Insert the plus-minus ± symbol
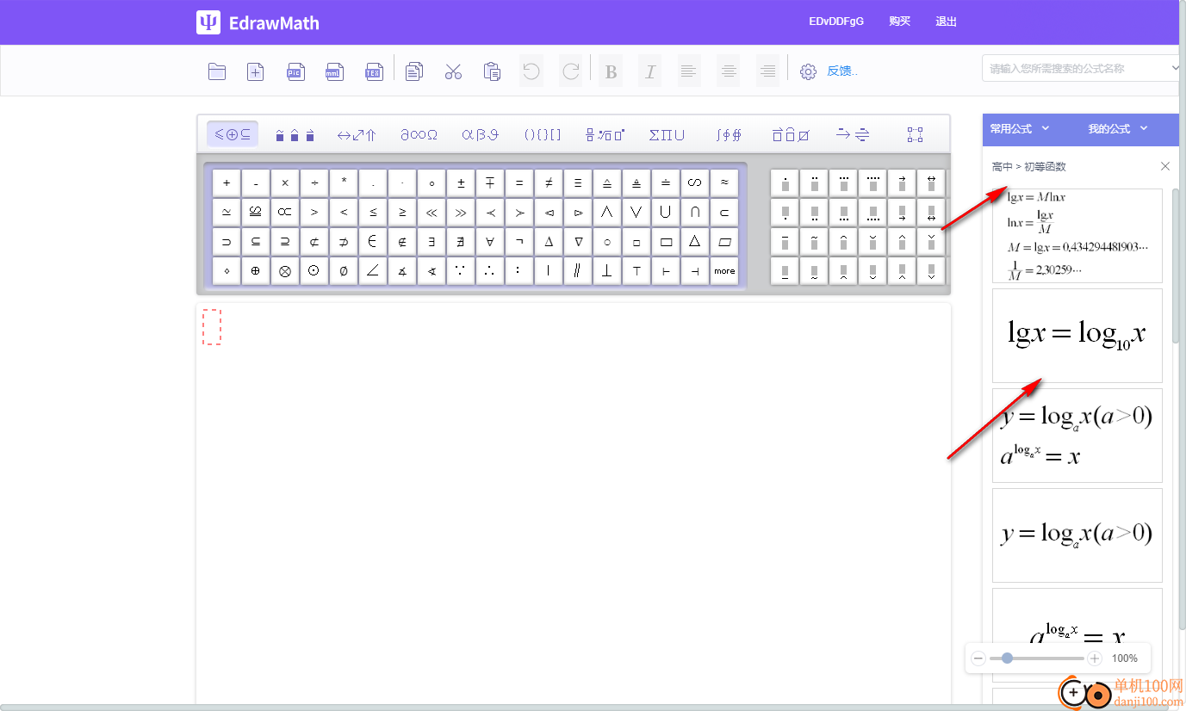 [461, 182]
